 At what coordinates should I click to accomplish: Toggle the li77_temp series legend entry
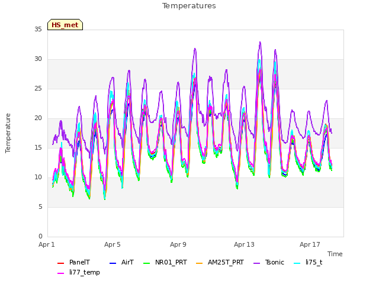click(x=79, y=272)
